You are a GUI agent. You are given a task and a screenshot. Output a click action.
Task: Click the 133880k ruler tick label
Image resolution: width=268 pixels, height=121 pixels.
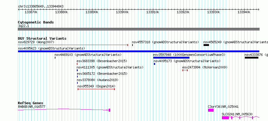coord(61,12)
